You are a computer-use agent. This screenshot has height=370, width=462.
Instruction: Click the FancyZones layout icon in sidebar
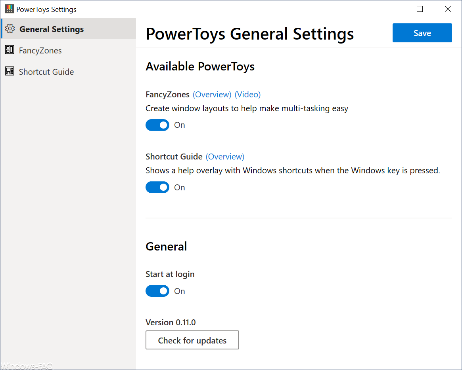(10, 50)
